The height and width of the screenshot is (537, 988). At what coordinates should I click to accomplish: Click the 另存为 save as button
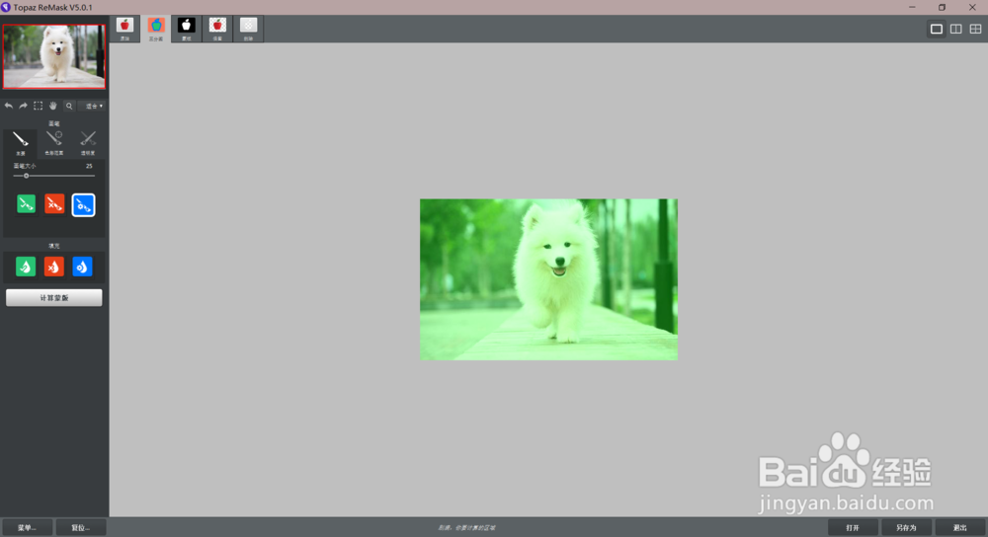point(906,527)
